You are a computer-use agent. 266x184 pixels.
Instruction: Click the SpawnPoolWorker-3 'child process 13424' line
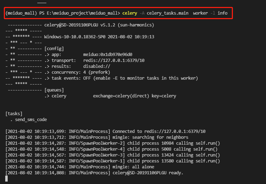coord(113,155)
